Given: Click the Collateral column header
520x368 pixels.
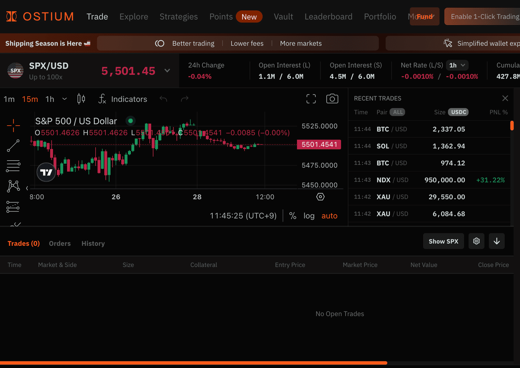Looking at the screenshot, I should pyautogui.click(x=204, y=265).
